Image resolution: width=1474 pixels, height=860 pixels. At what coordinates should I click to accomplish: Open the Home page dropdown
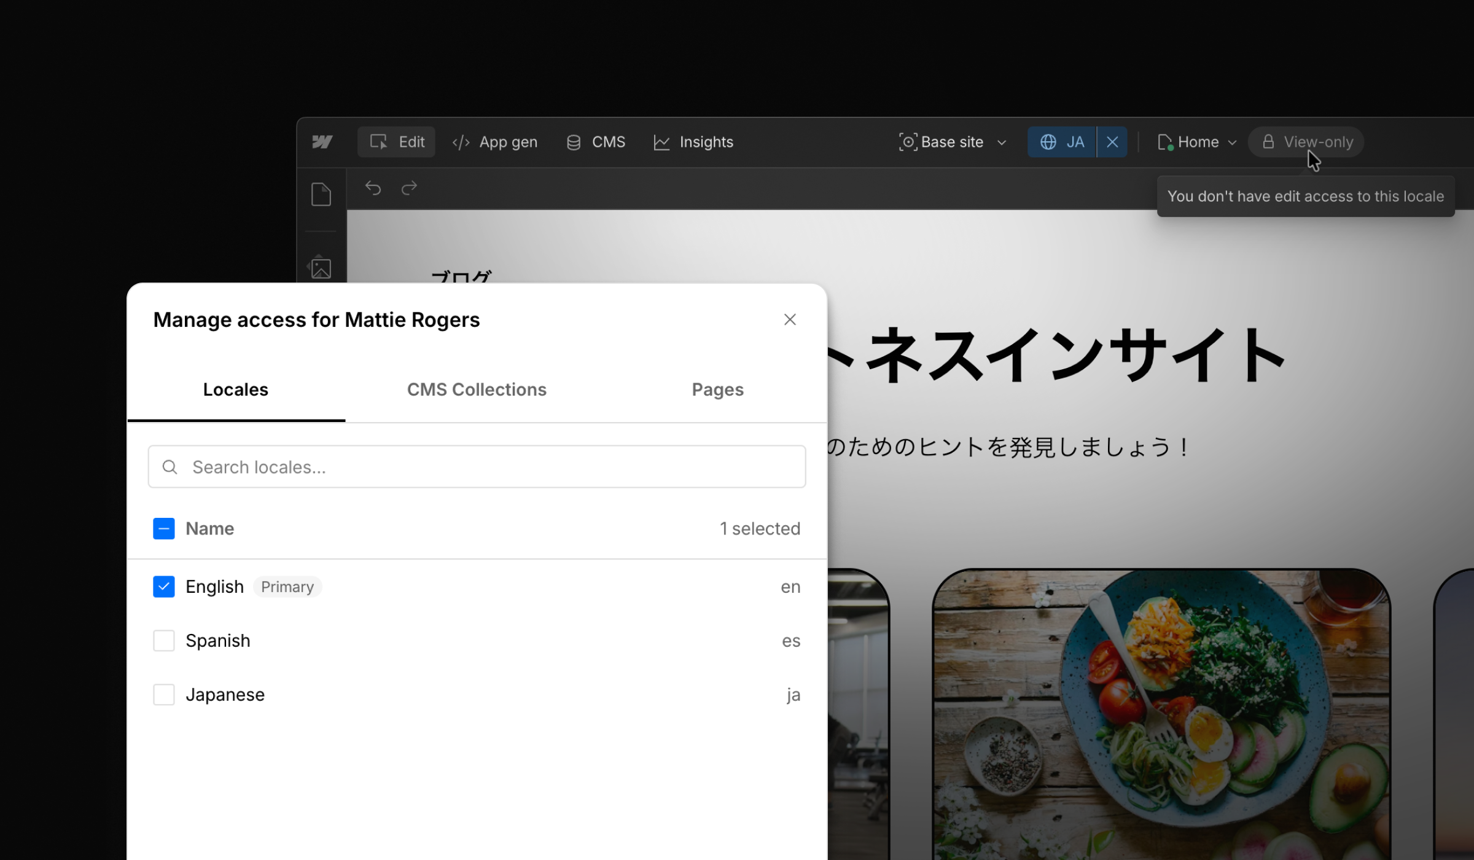[x=1196, y=142]
